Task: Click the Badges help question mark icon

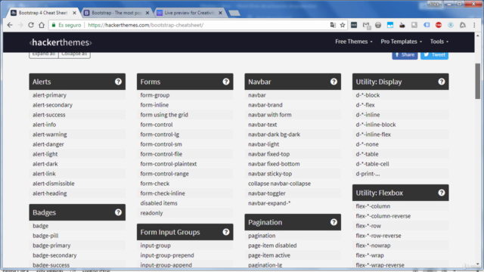Action: [118, 212]
